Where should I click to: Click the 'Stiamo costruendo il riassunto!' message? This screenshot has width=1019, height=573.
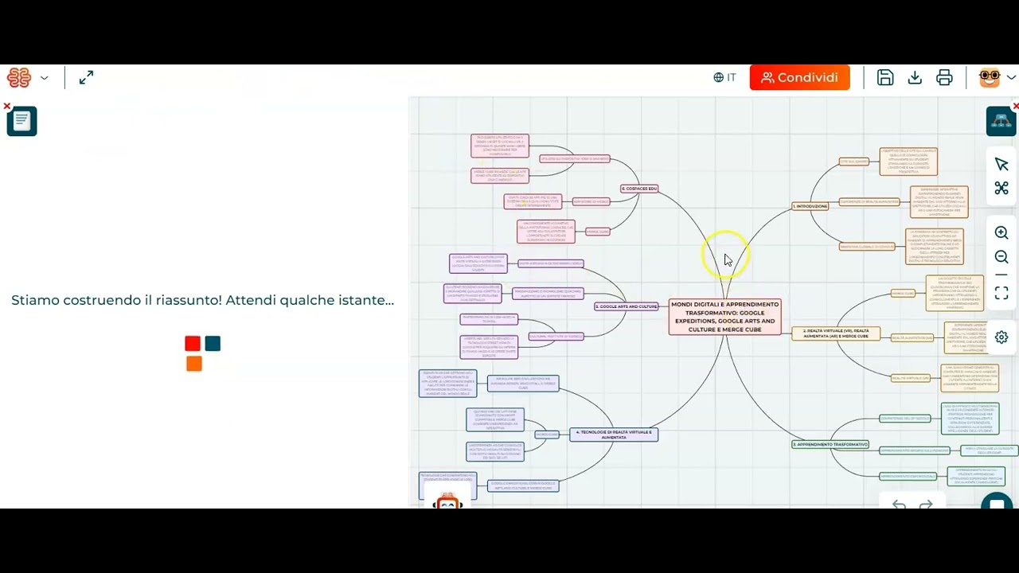(203, 300)
